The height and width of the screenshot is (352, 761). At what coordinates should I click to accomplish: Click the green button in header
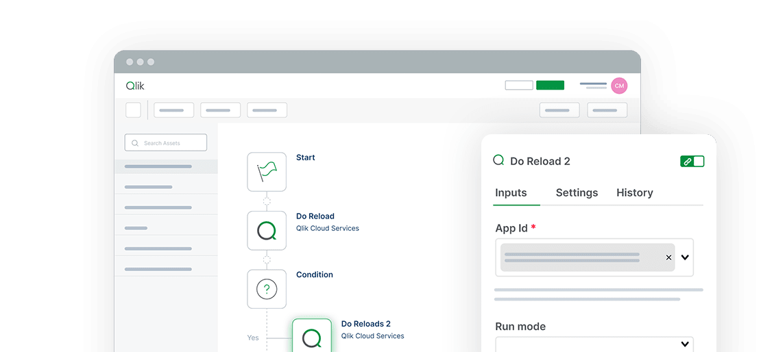pos(550,86)
